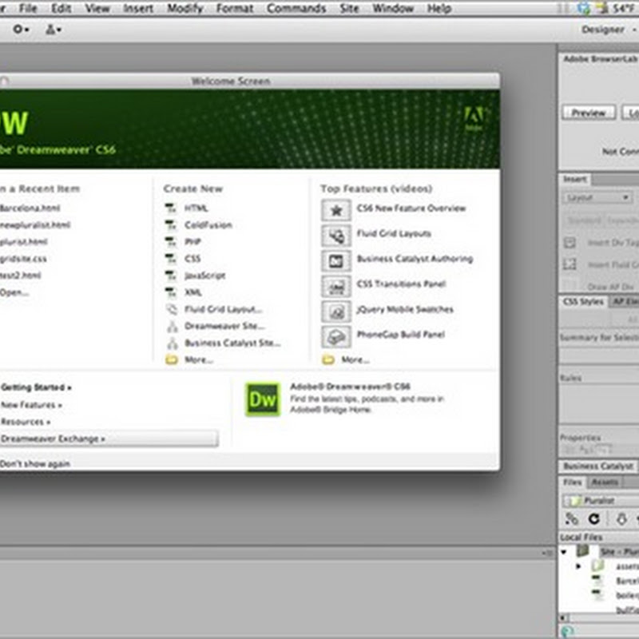Open the File menu
This screenshot has height=639, width=639.
[x=28, y=8]
